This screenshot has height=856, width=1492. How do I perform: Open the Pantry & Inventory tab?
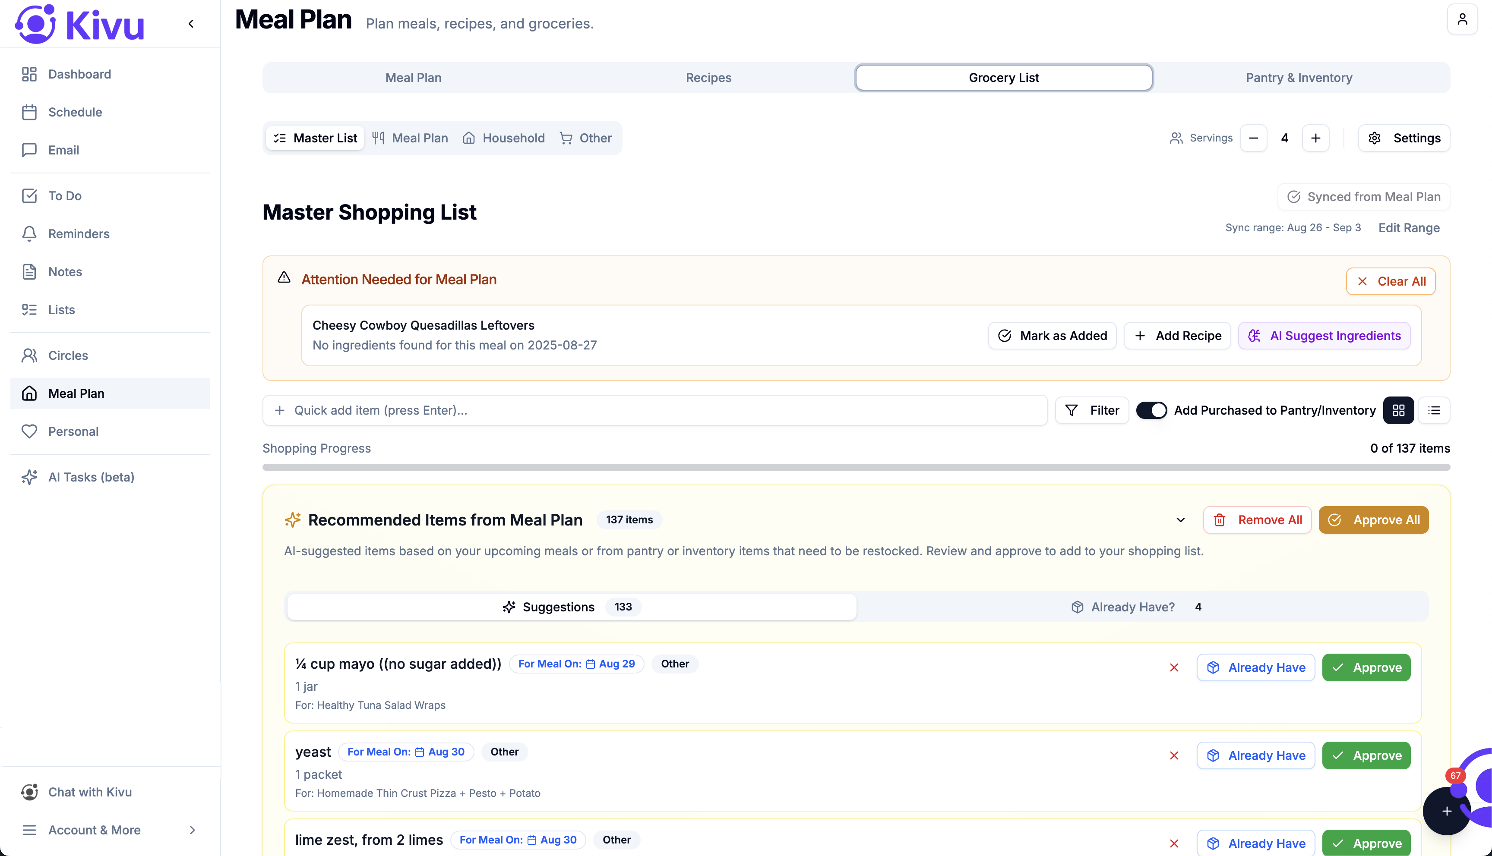[1299, 77]
